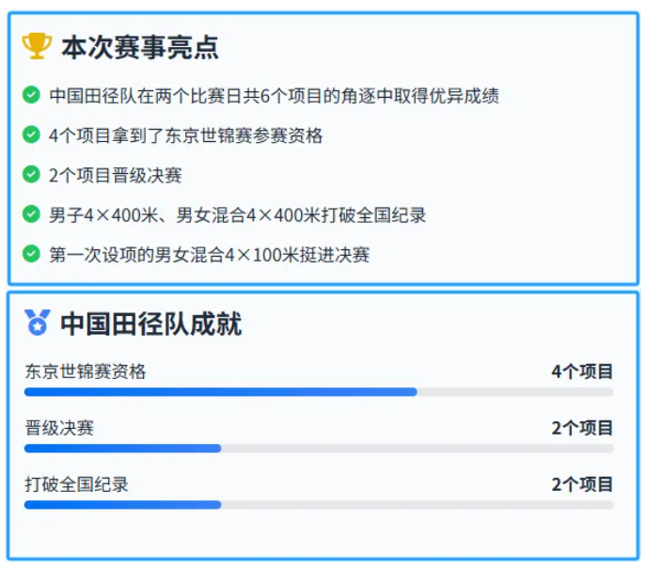The width and height of the screenshot is (645, 568).
Task: Click green check beside 中国田径队在两个比赛日
Action: (31, 95)
